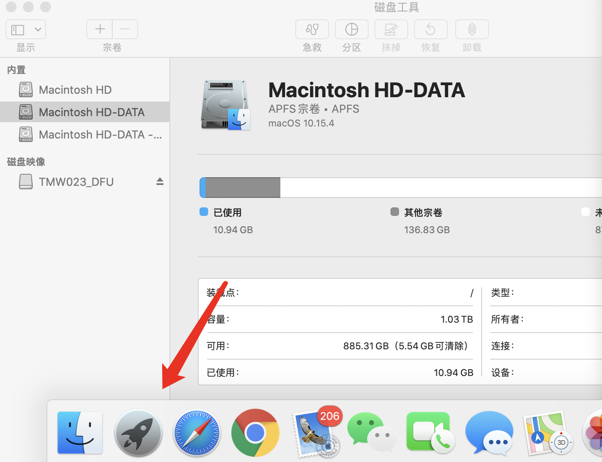602x462 pixels.
Task: Click the gray other-volumes legend swatch
Action: point(394,212)
